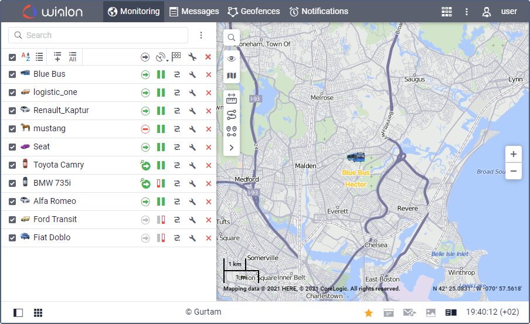Toggle map visible layers eye icon
530x324 pixels.
tap(232, 59)
